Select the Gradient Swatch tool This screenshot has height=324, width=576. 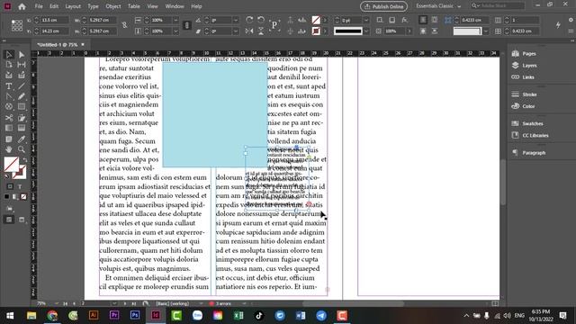point(9,128)
